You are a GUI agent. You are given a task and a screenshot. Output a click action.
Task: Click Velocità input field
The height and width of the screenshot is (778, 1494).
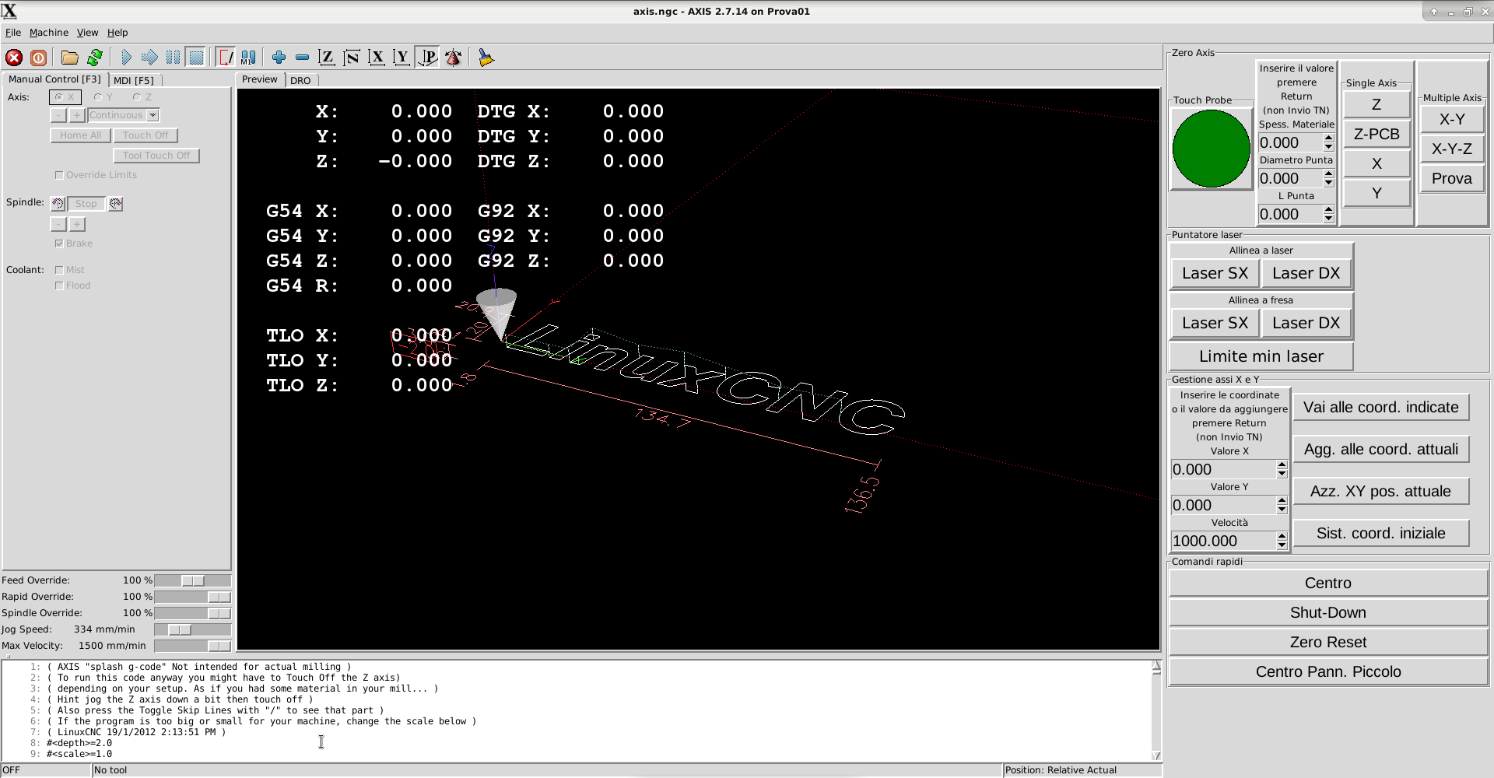coord(1223,541)
